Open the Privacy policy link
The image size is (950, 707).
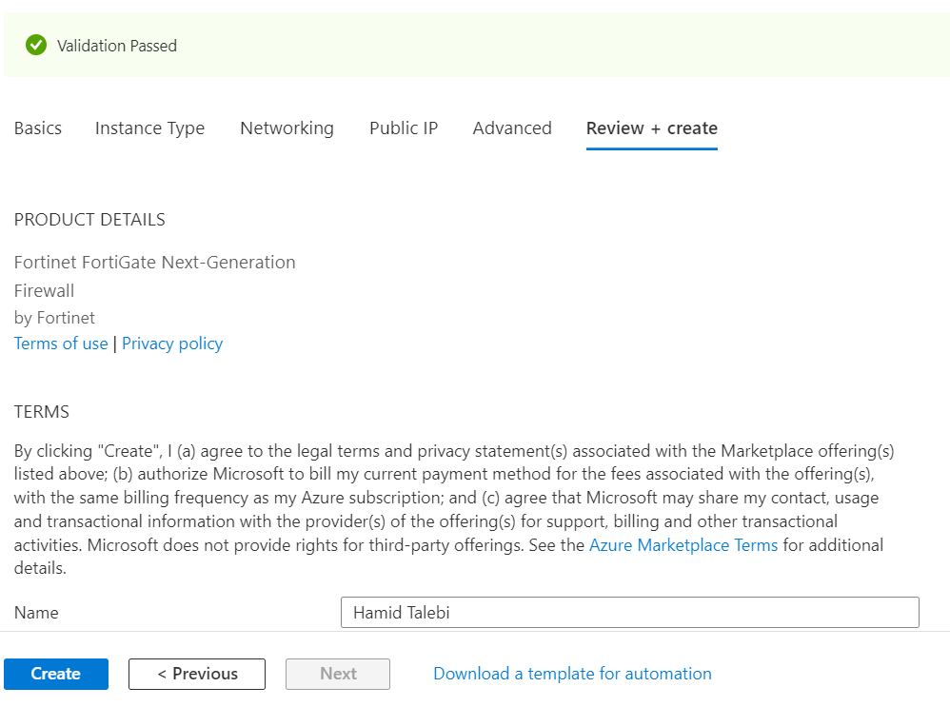coord(172,344)
